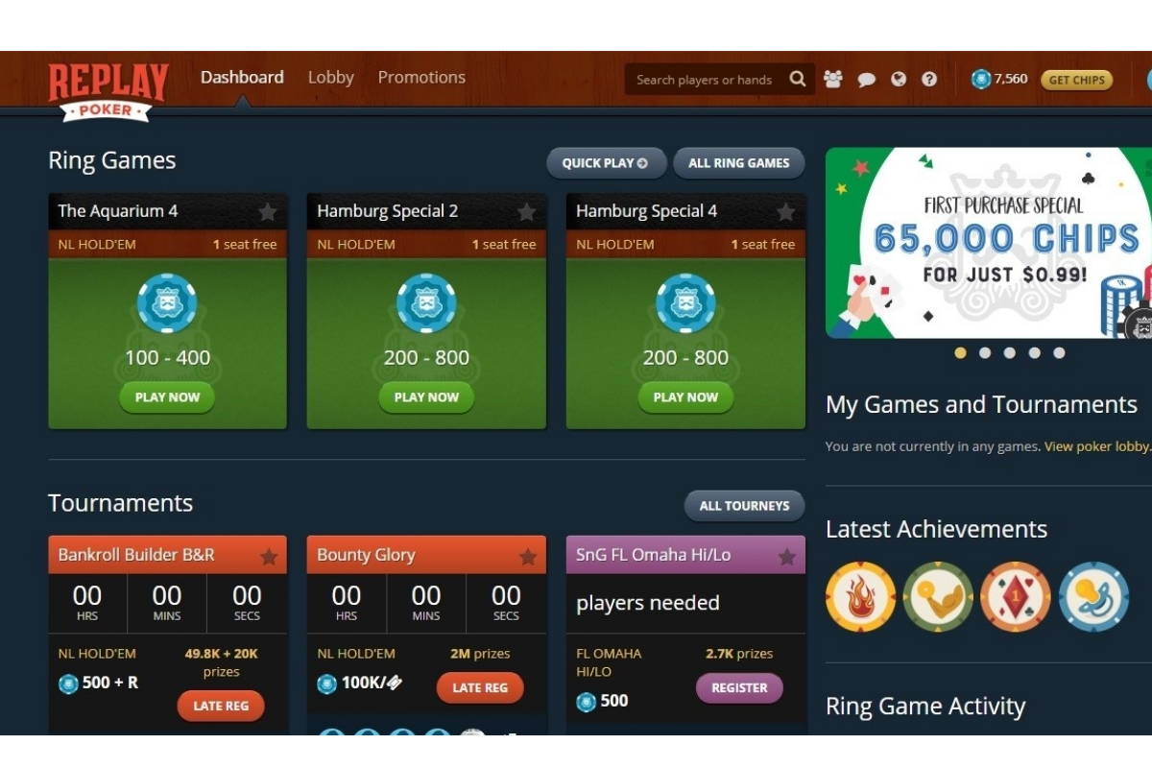
Task: Click the Get Chips button
Action: click(1077, 80)
